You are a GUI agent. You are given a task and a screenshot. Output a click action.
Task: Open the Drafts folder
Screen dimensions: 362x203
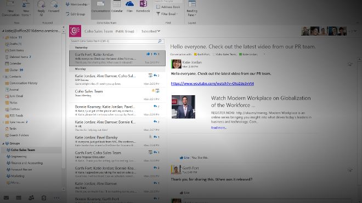14,44
